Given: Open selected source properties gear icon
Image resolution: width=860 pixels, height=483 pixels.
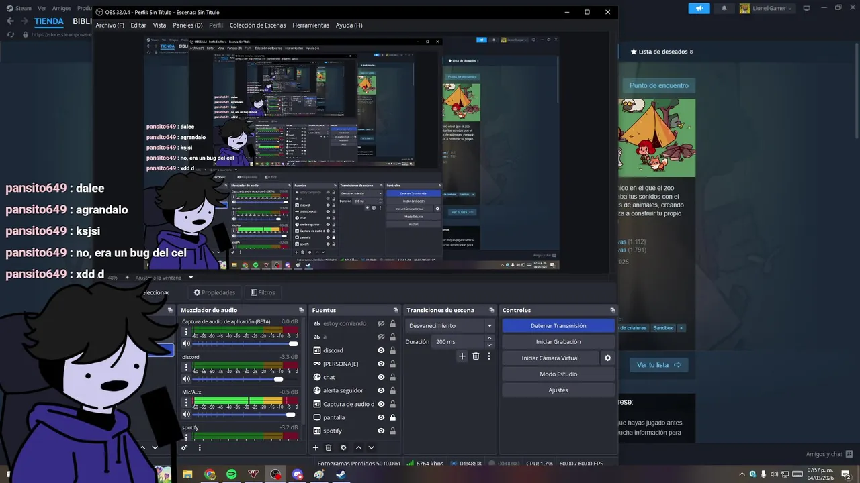Looking at the screenshot, I should coord(343,447).
